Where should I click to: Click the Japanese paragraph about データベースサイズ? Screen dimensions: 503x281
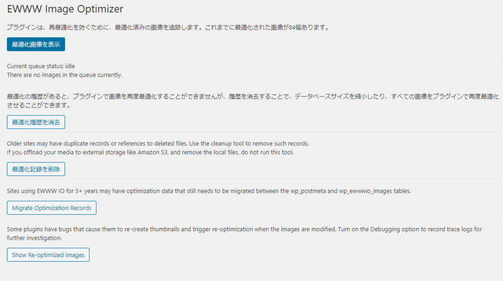coord(253,101)
